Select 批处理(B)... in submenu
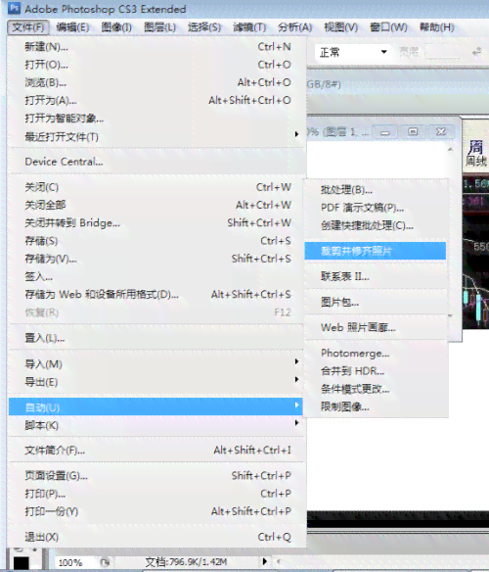The image size is (489, 572). [x=376, y=190]
